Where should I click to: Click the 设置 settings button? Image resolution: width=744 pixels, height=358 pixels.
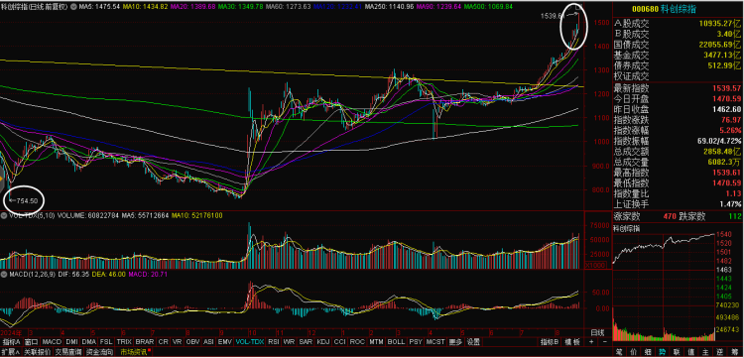tap(473, 342)
